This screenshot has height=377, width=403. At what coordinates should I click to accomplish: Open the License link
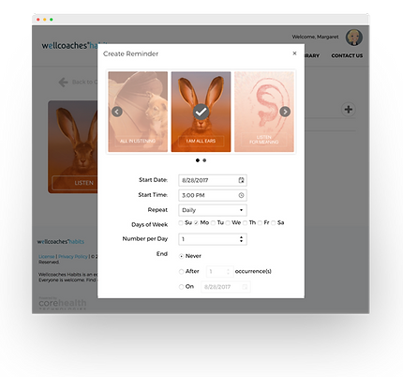47,256
